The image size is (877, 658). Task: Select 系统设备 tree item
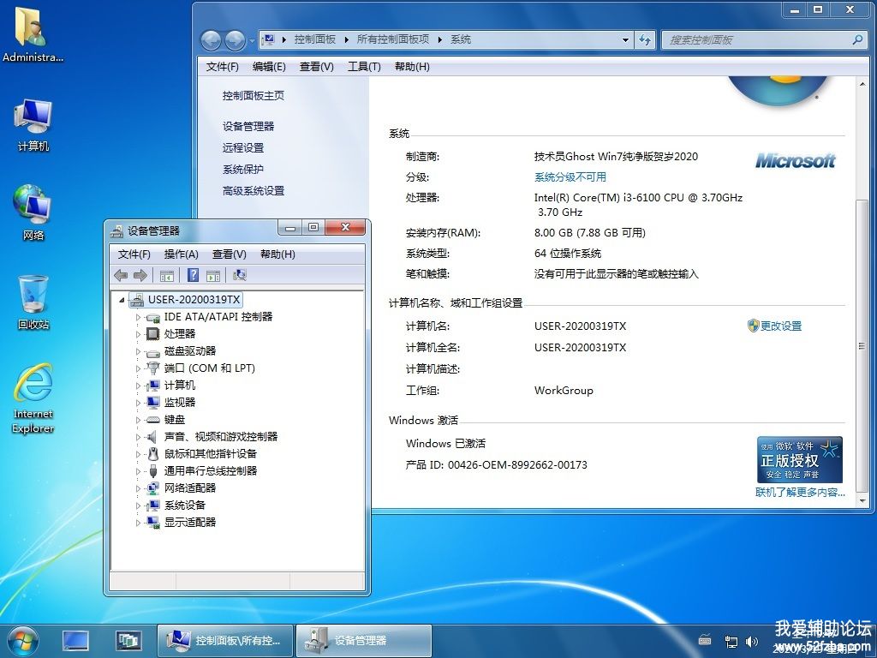point(185,505)
